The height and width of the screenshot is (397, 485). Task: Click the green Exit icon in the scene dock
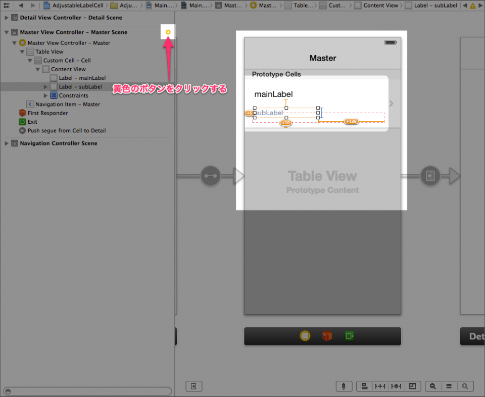(349, 336)
